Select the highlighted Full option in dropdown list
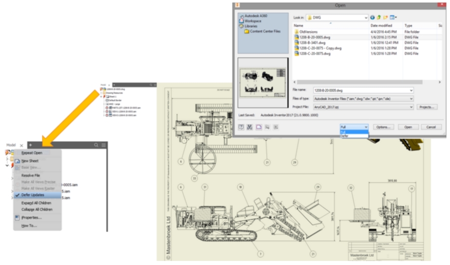The height and width of the screenshot is (265, 450). tap(354, 132)
